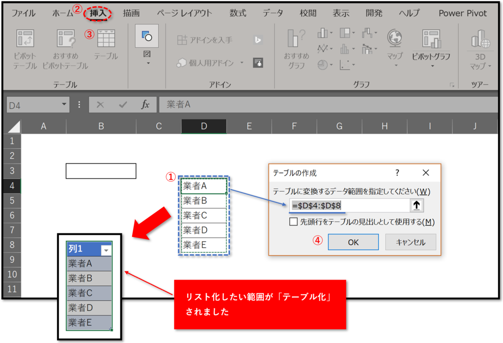Open the データ (Data) ribbon tab
This screenshot has width=503, height=343.
(x=273, y=13)
